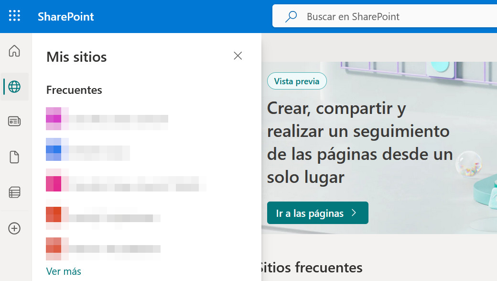Open the news icon in sidebar
This screenshot has width=497, height=281.
(x=15, y=122)
